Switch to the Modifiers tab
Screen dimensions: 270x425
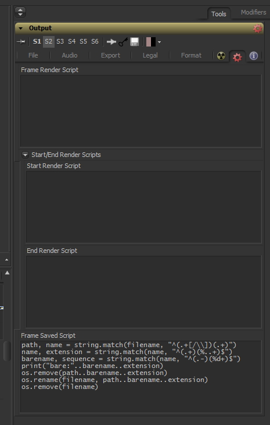click(x=253, y=12)
